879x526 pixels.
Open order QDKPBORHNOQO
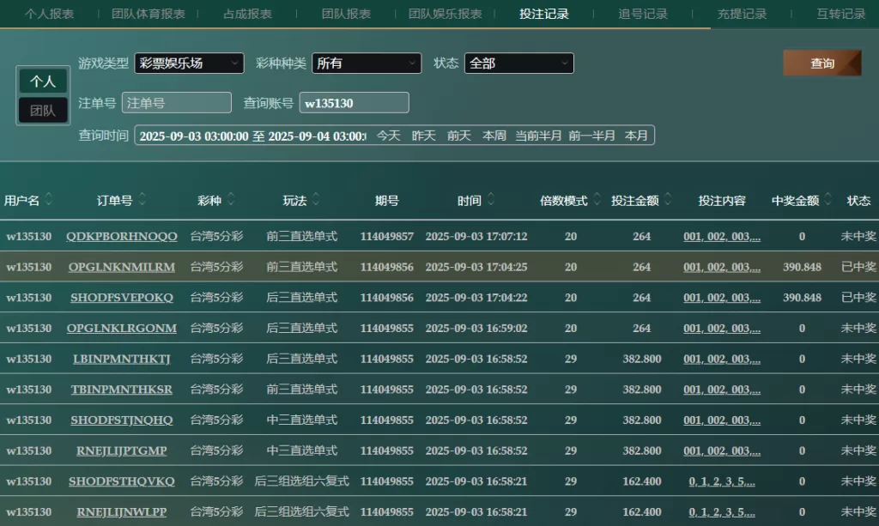point(122,236)
